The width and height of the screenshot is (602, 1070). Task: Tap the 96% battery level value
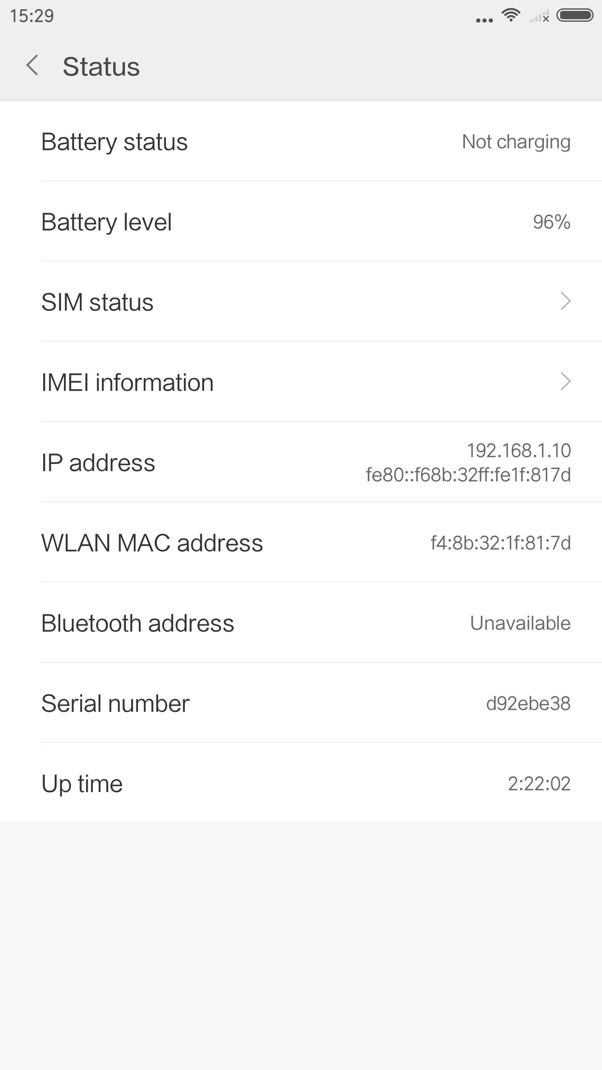point(551,222)
